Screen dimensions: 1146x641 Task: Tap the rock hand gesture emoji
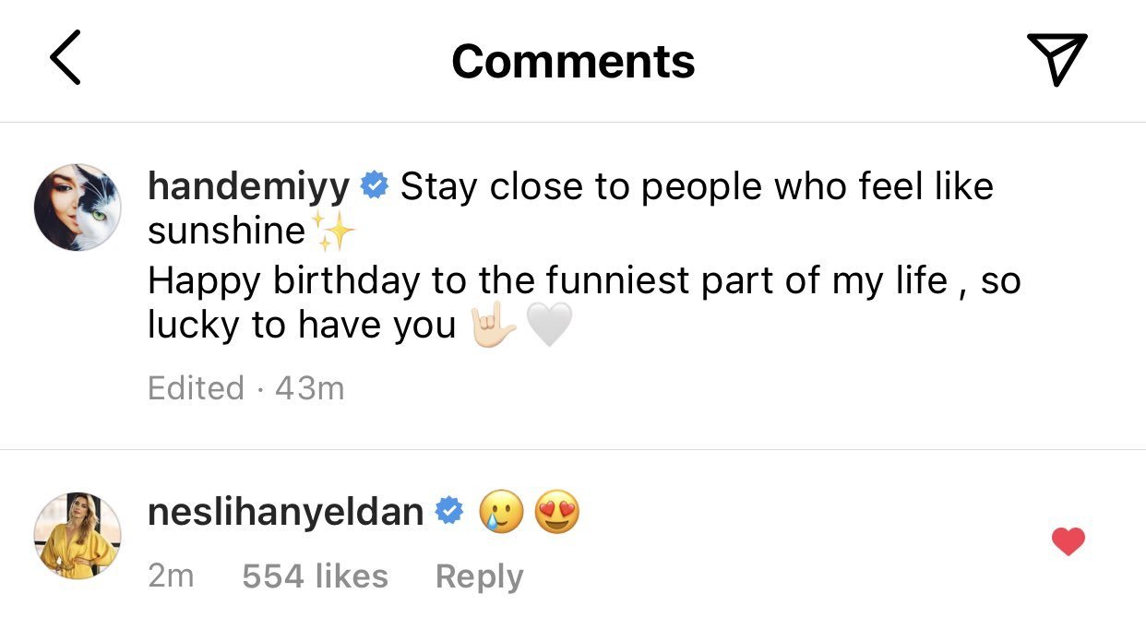pos(493,325)
